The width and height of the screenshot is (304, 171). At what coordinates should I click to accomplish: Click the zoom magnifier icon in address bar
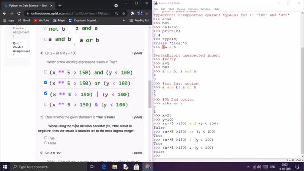point(116,13)
